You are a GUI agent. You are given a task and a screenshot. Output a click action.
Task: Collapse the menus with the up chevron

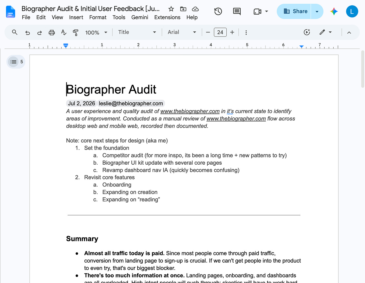pyautogui.click(x=349, y=32)
